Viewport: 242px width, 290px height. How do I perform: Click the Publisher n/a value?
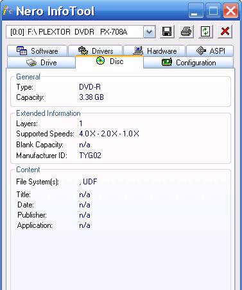(85, 215)
